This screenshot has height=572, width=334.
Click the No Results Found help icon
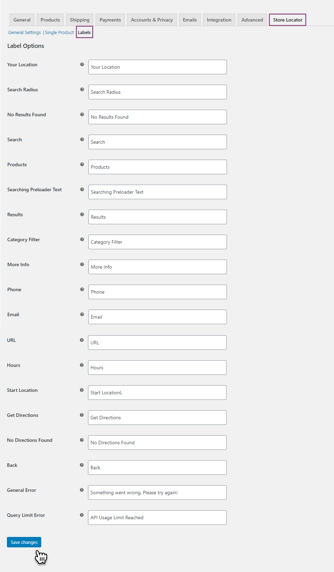tap(82, 114)
